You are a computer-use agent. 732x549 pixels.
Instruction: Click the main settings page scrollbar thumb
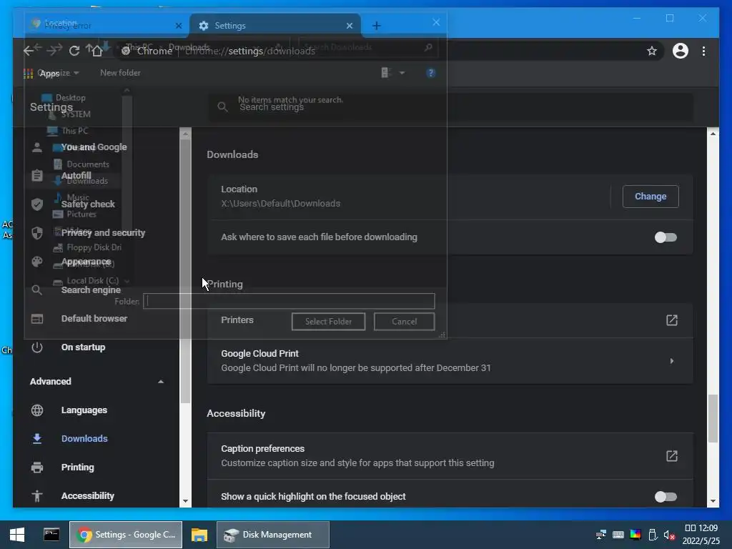tap(713, 418)
